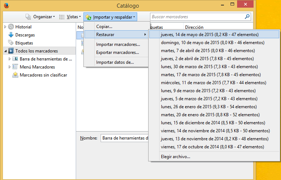The image size is (281, 180).
Task: Select Historial in the sidebar
Action: [x=23, y=27]
